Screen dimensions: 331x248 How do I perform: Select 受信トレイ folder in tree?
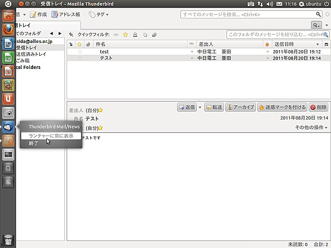point(26,48)
